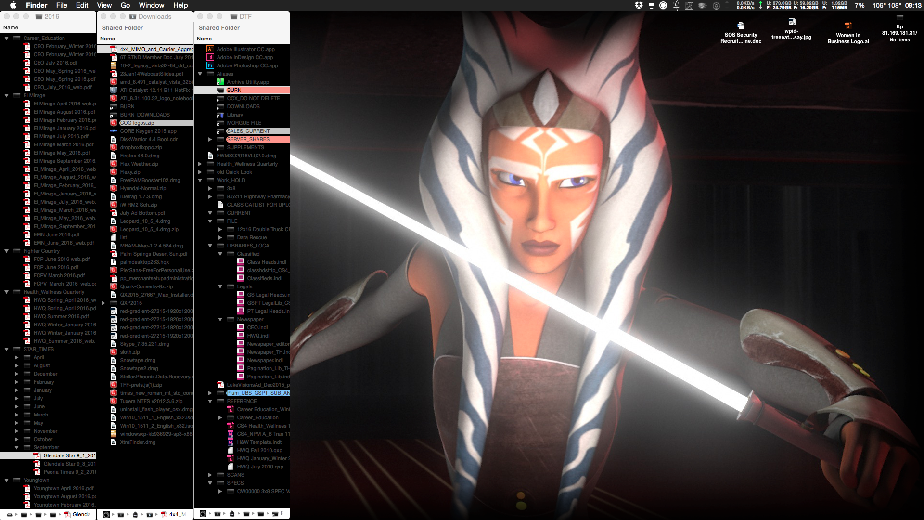The image size is (924, 520).
Task: Collapse the Fighter Country folder
Action: (x=7, y=251)
